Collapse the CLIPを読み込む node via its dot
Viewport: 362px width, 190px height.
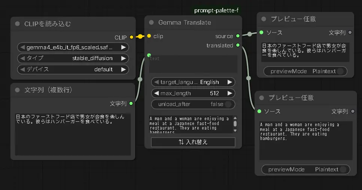(x=17, y=24)
